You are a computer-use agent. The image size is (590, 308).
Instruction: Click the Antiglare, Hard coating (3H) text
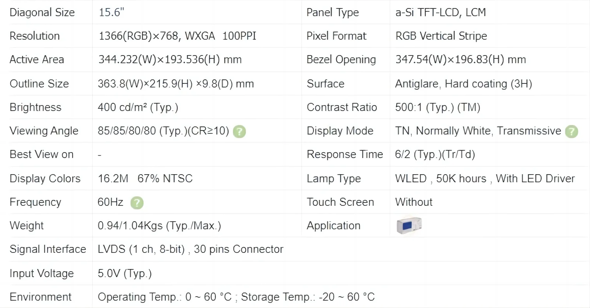point(463,84)
